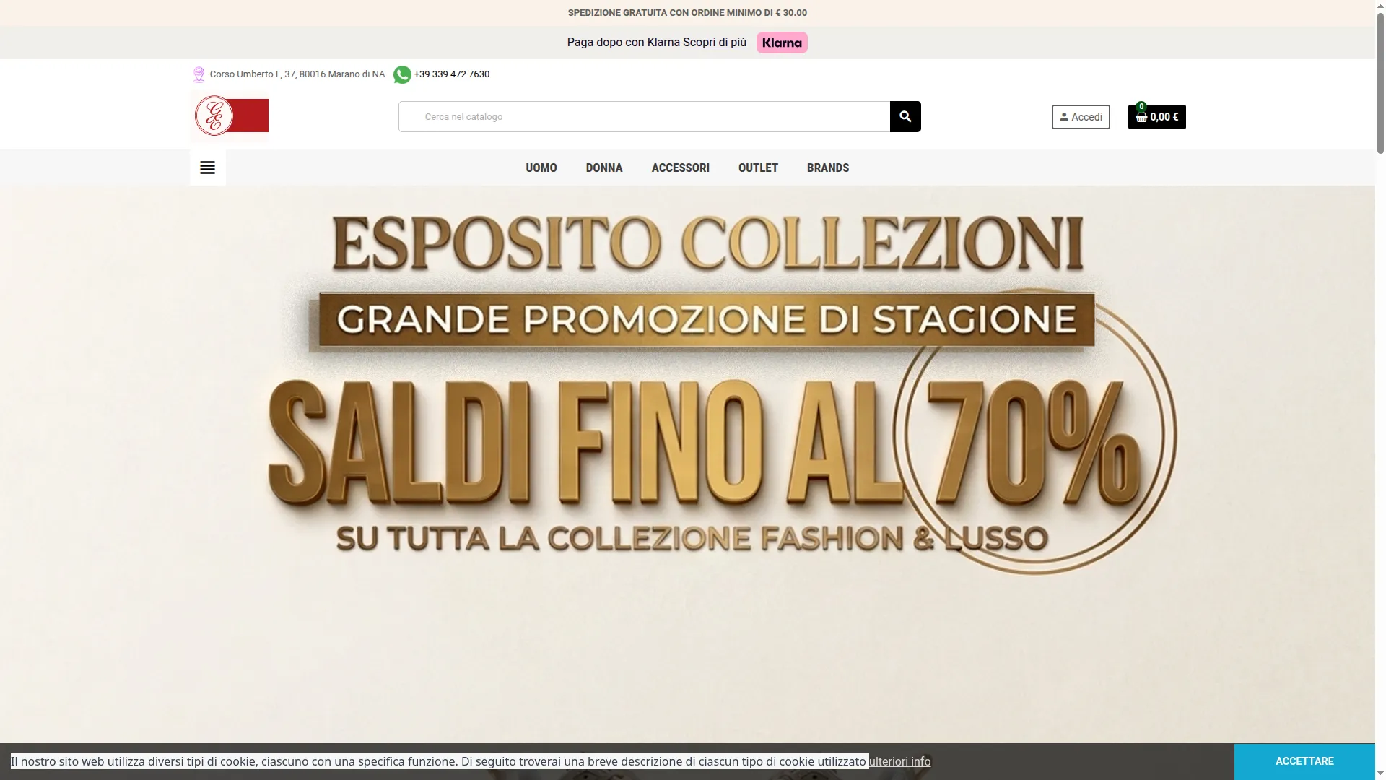Click the Klarna pink badge

[x=782, y=43]
